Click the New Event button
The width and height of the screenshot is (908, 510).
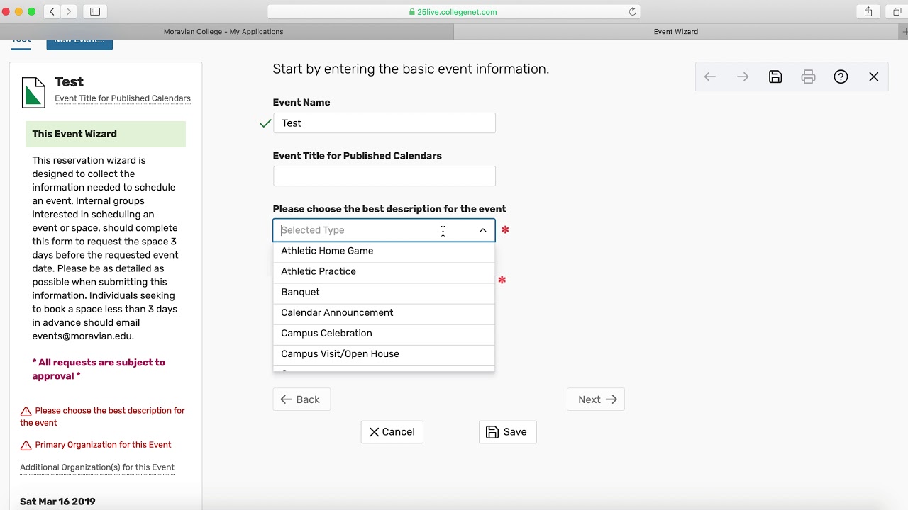[79, 42]
